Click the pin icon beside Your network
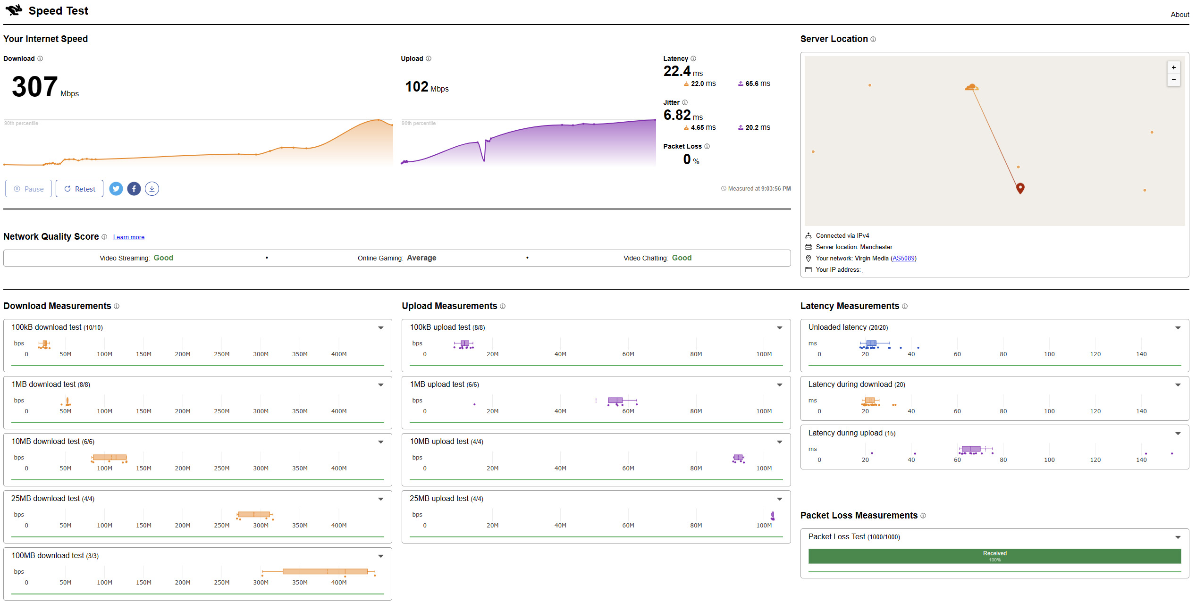1196x602 pixels. pos(809,259)
